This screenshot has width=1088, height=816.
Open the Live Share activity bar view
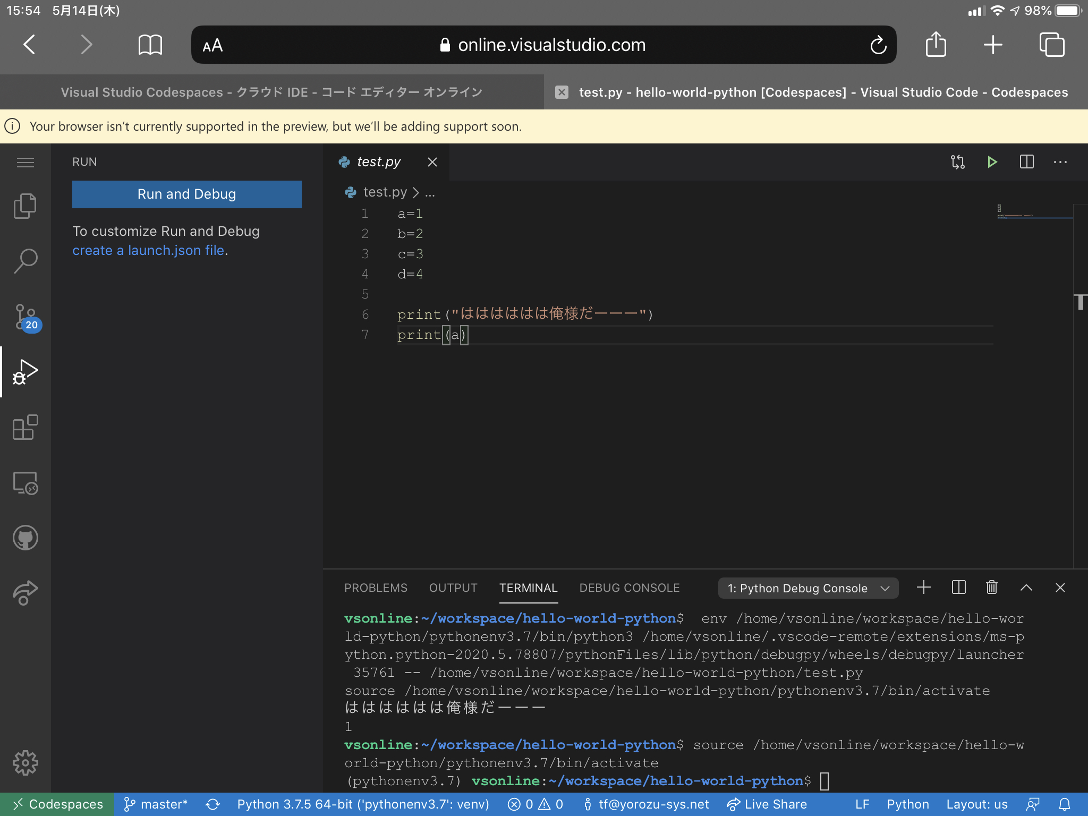click(25, 593)
